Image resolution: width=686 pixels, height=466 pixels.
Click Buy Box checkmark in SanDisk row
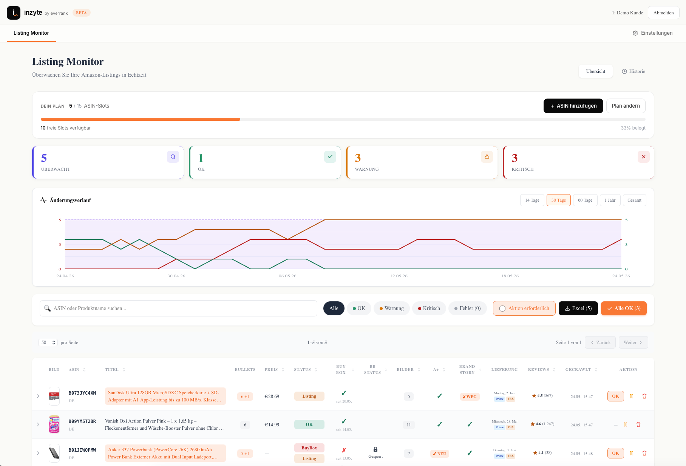(x=344, y=393)
